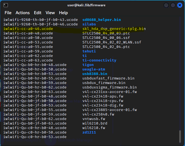185x146 pixels.
Task: Click the ti-connectivity directory name
Action: (99, 60)
